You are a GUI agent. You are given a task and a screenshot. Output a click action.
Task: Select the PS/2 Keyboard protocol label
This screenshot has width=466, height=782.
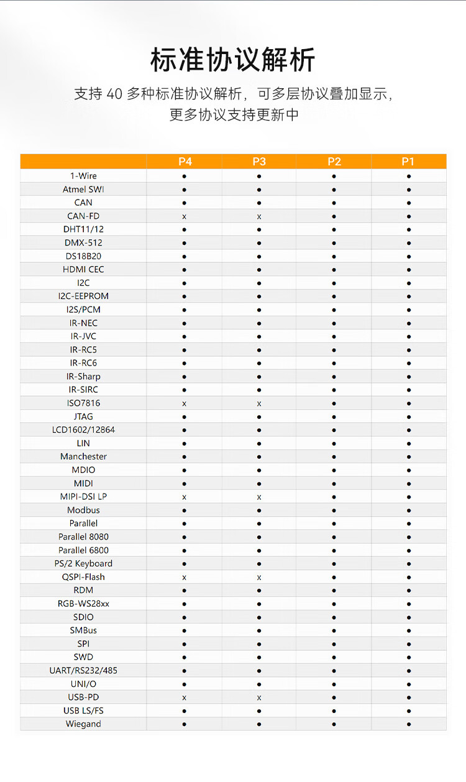tap(83, 564)
